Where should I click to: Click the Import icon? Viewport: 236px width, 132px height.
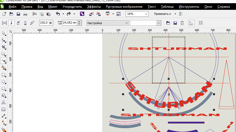[x=91, y=14]
